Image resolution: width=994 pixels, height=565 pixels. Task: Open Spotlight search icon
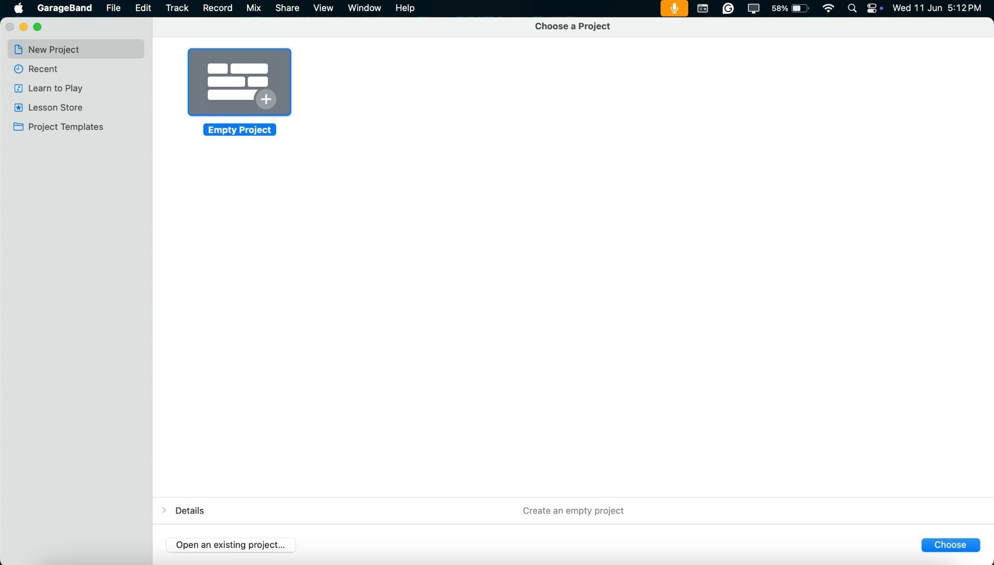(x=852, y=8)
